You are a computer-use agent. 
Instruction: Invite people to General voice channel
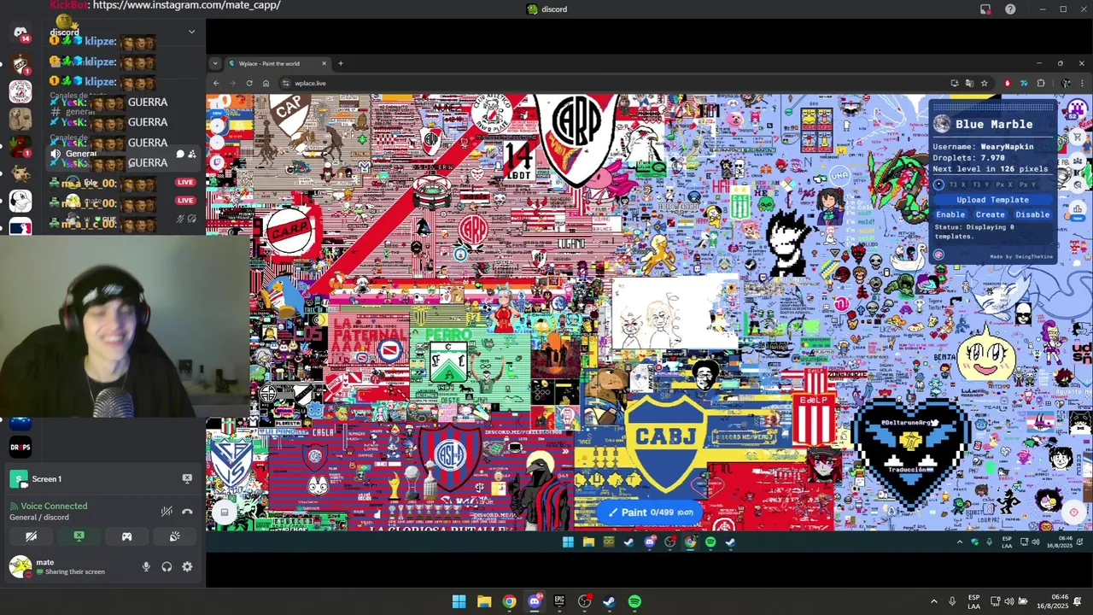coord(192,154)
